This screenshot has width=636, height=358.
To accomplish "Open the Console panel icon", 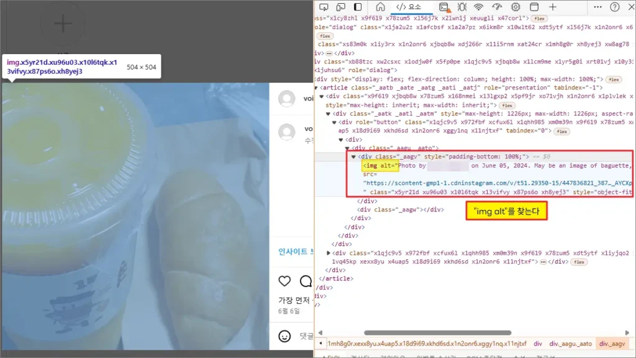I will pyautogui.click(x=444, y=7).
